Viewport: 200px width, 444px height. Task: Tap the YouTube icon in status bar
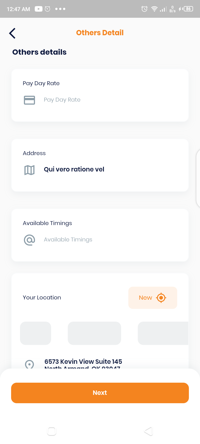(39, 9)
